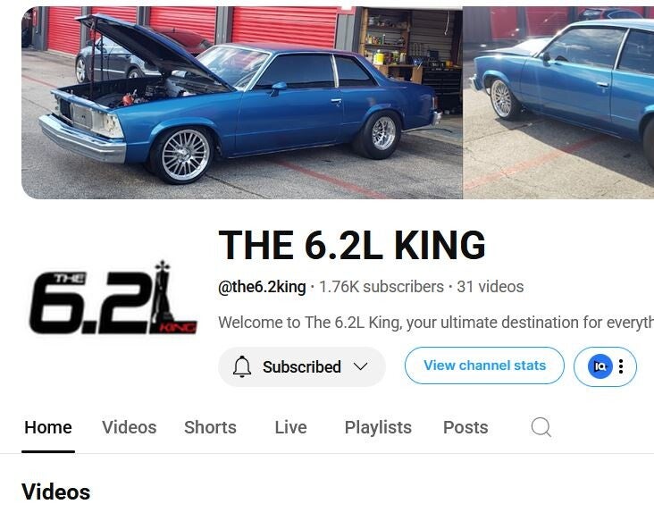654x521 pixels.
Task: Click THE 6.2L KING channel title
Action: [352, 245]
